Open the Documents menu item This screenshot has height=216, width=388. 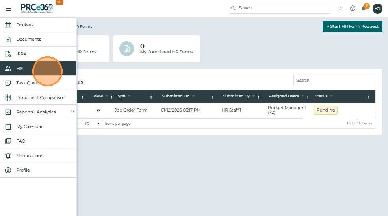(38, 39)
